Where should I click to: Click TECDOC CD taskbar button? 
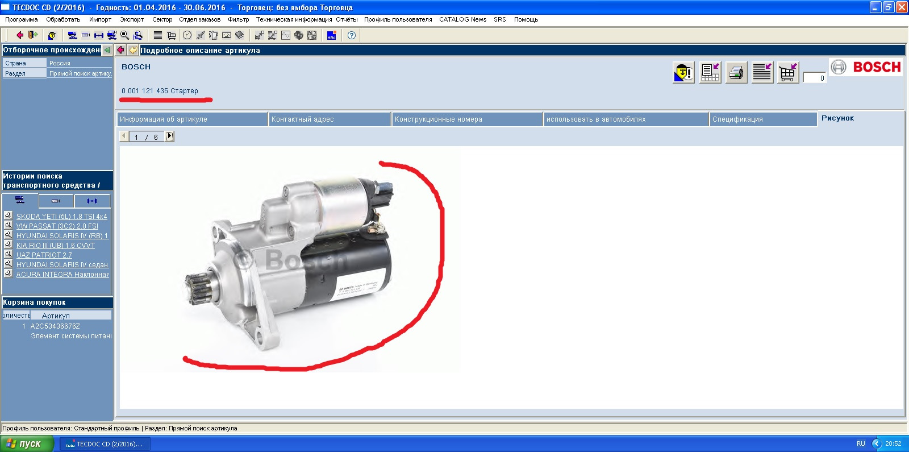point(105,444)
